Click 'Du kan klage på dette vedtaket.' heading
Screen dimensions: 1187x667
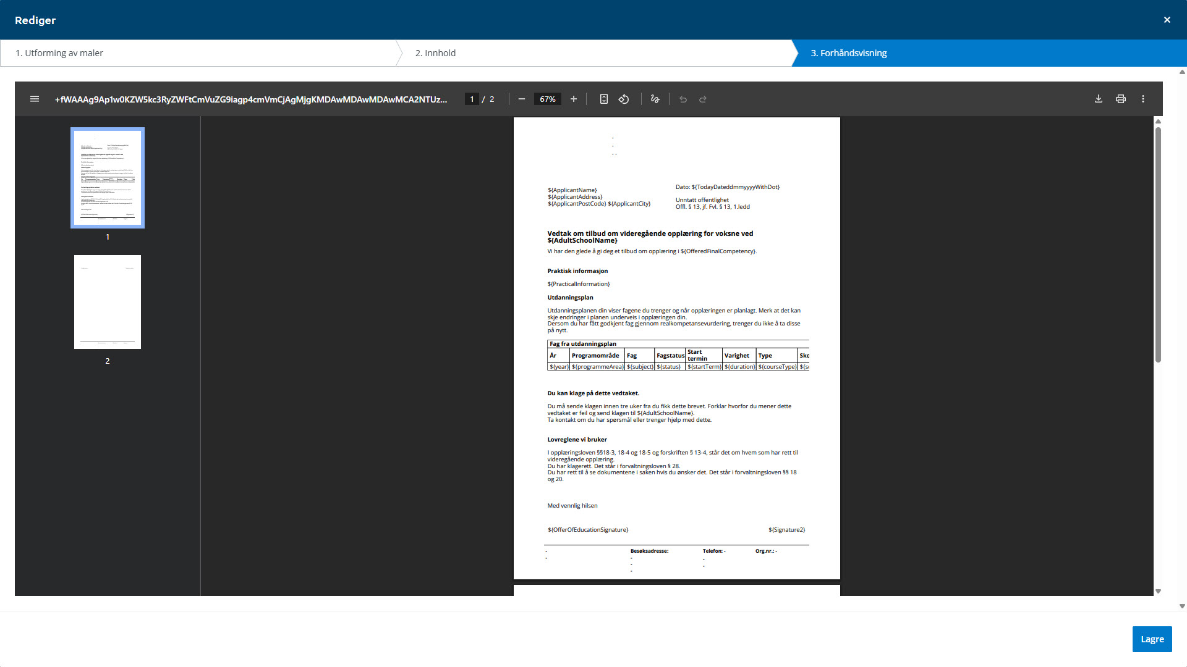[593, 393]
